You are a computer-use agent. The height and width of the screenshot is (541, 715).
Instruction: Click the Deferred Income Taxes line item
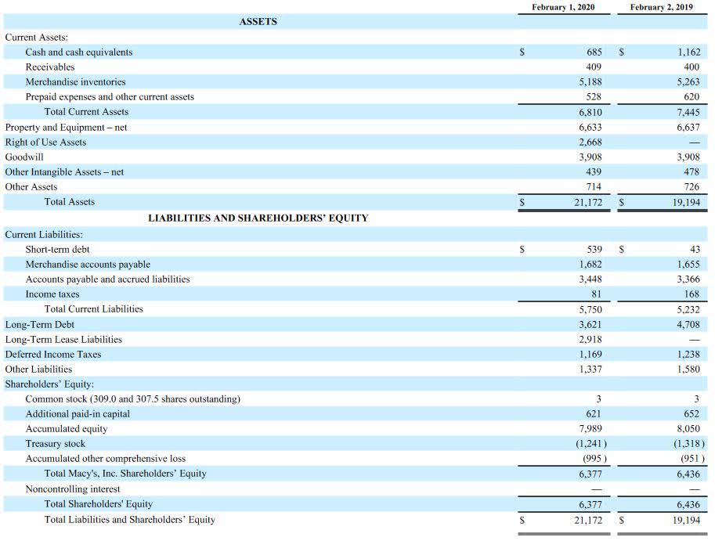(51, 354)
